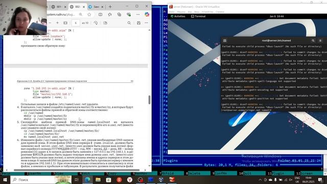The width and height of the screenshot is (327, 184).
Task: Open VirtualBox cube icon on taskbar
Action: click(161, 179)
